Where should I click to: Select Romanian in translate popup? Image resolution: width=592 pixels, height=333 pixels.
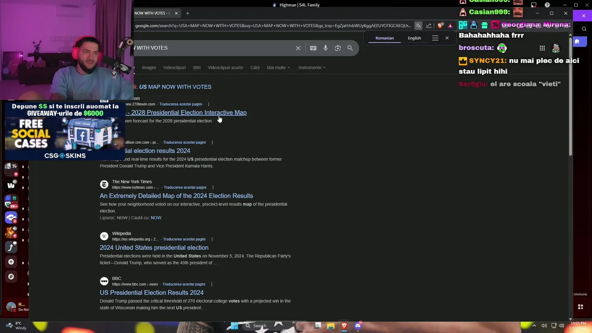pos(384,38)
